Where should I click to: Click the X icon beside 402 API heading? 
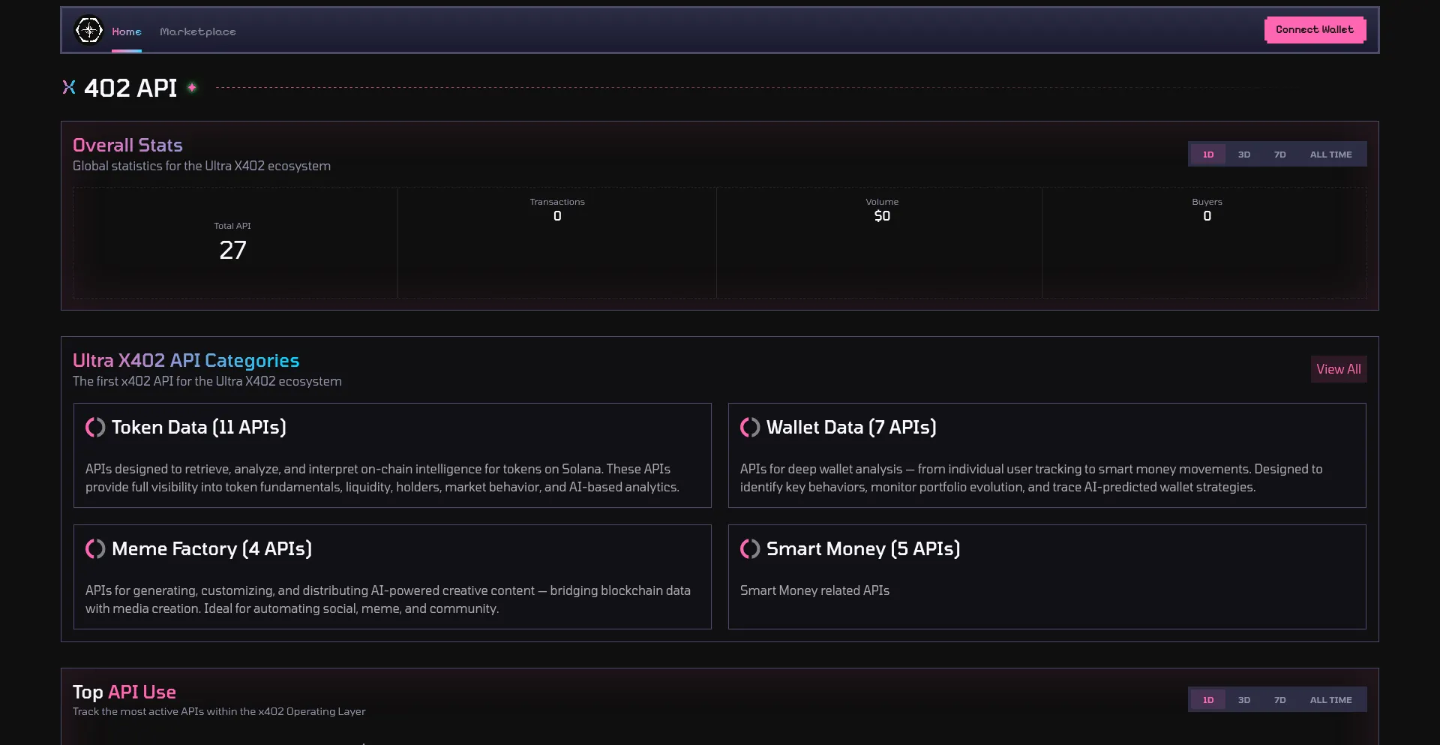click(69, 88)
